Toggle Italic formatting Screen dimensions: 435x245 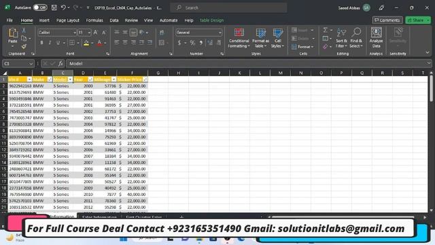[x=50, y=43]
